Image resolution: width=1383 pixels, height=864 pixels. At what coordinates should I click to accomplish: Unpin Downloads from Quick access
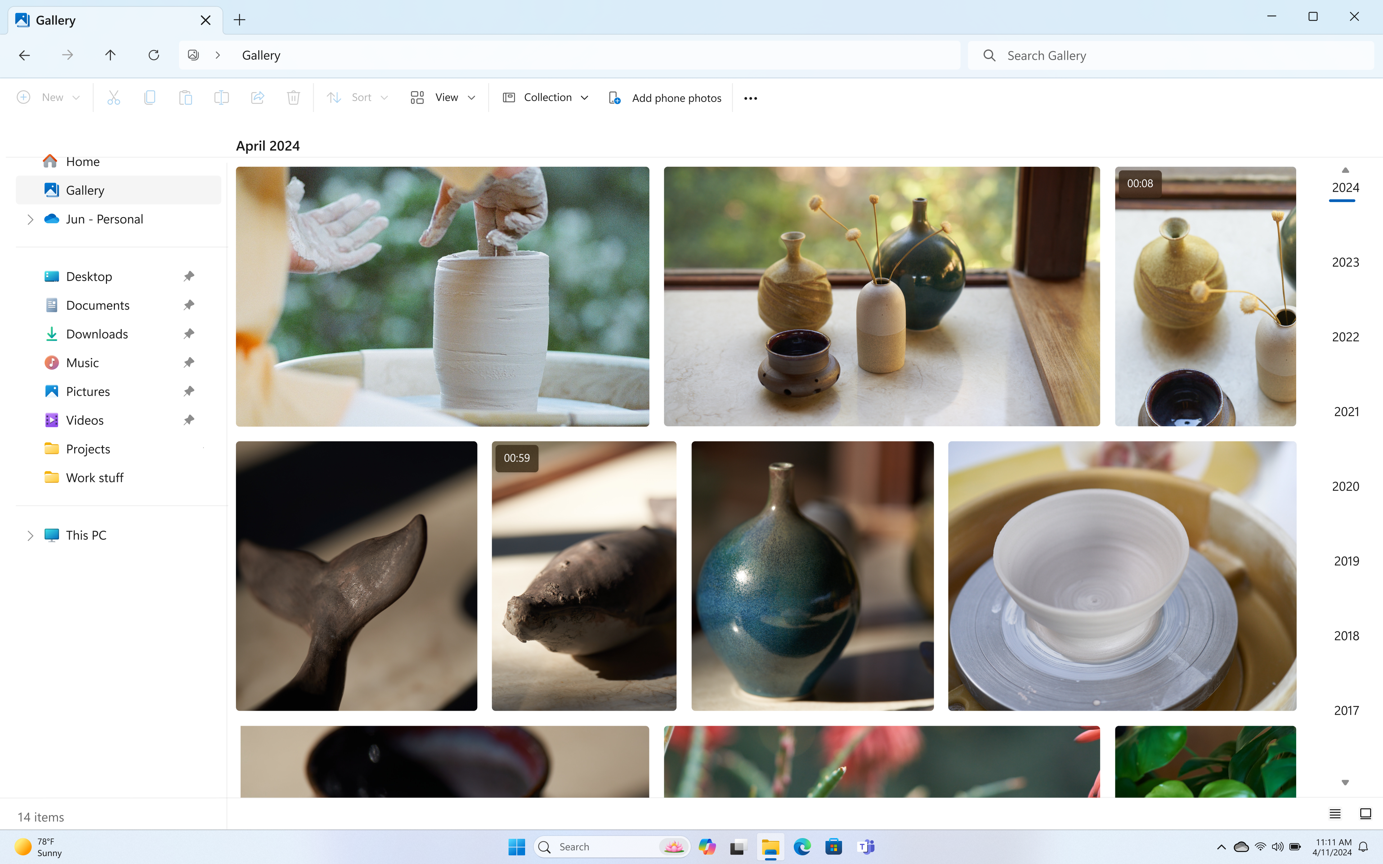click(x=189, y=334)
